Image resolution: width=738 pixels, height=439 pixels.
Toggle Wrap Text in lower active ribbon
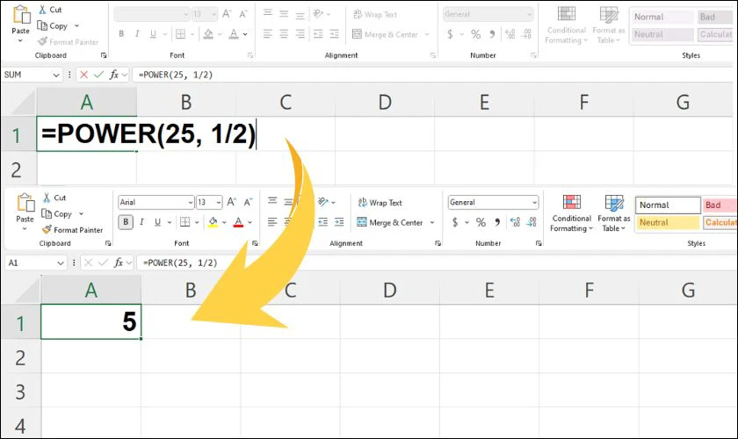click(x=380, y=202)
